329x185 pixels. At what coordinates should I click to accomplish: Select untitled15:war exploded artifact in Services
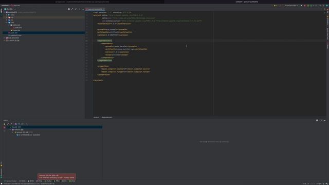click(29, 135)
